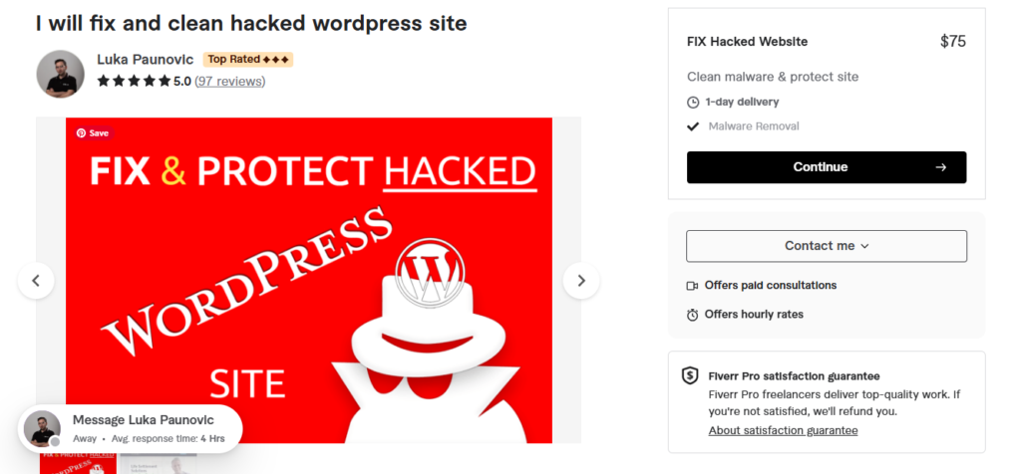The width and height of the screenshot is (1021, 474).
Task: Select the second gallery thumbnail
Action: (x=159, y=463)
